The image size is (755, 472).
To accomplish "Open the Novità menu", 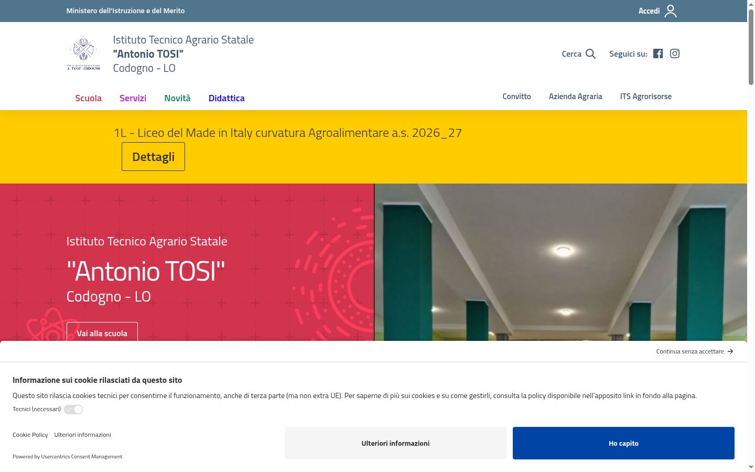I will click(177, 98).
